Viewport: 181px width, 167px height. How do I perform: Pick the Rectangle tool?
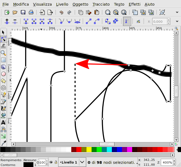pos(3,60)
